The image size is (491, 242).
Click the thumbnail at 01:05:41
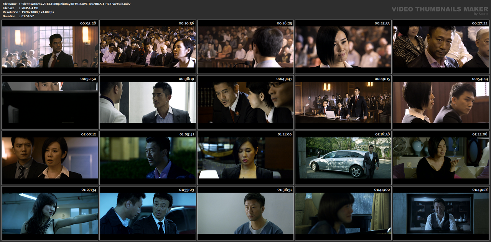pos(148,158)
